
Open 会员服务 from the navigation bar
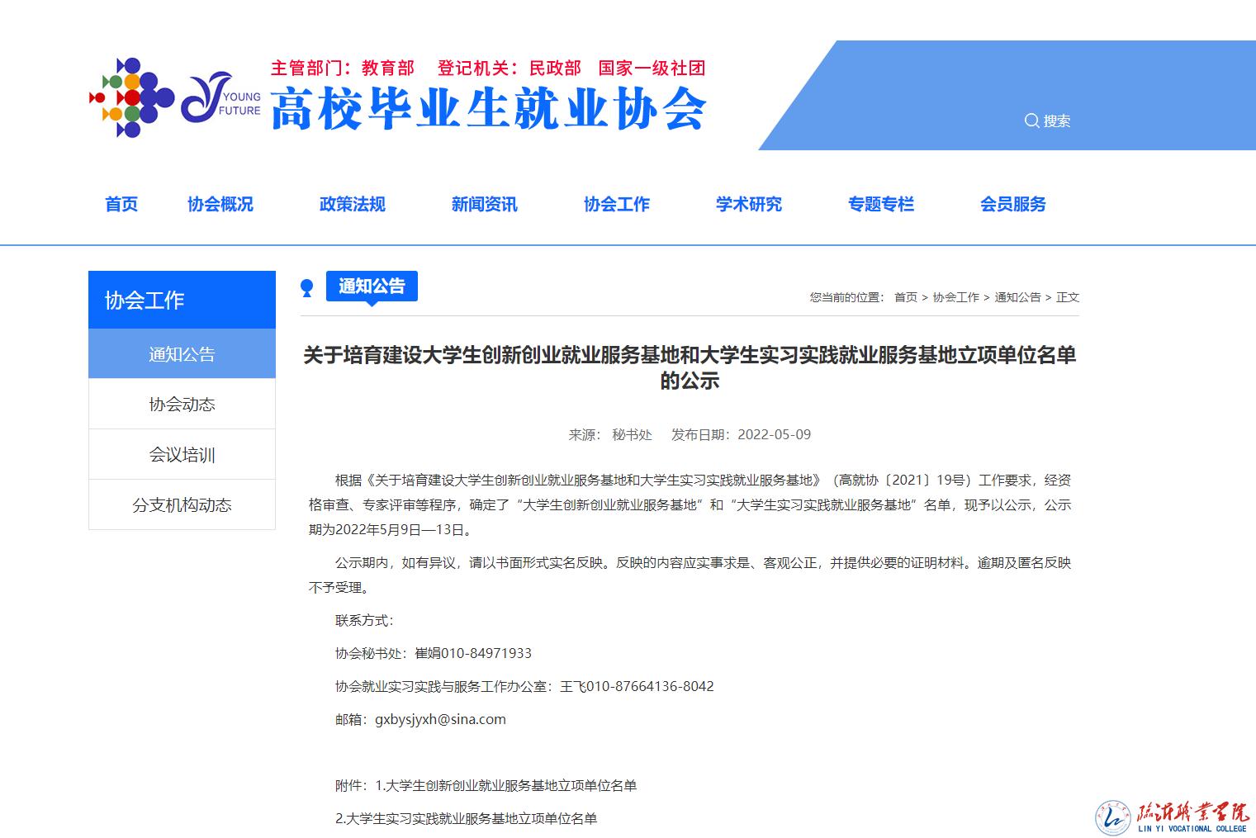[1012, 204]
